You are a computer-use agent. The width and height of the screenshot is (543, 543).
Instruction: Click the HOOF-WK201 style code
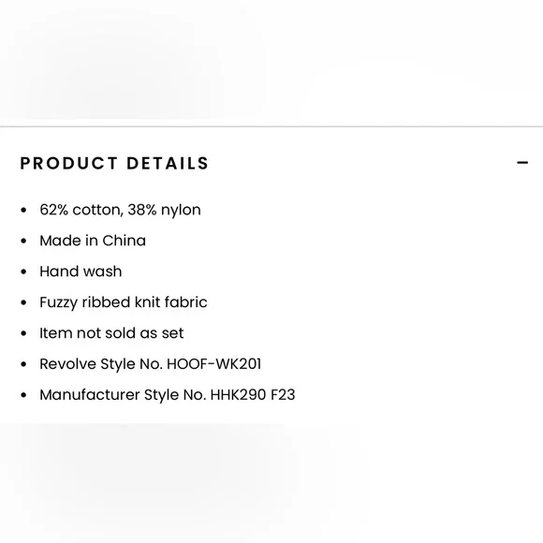(x=214, y=364)
